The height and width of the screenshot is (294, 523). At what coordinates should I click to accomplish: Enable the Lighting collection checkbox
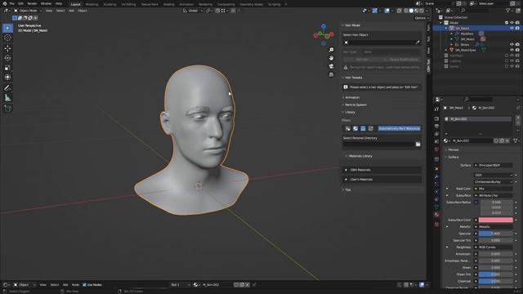[x=507, y=61]
